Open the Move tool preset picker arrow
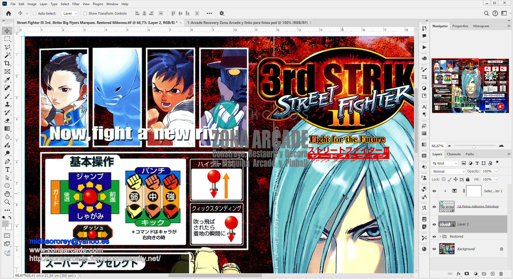 pyautogui.click(x=27, y=13)
